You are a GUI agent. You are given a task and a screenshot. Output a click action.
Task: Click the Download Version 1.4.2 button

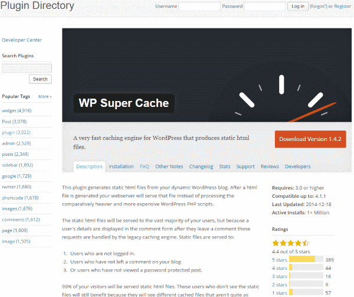point(310,139)
